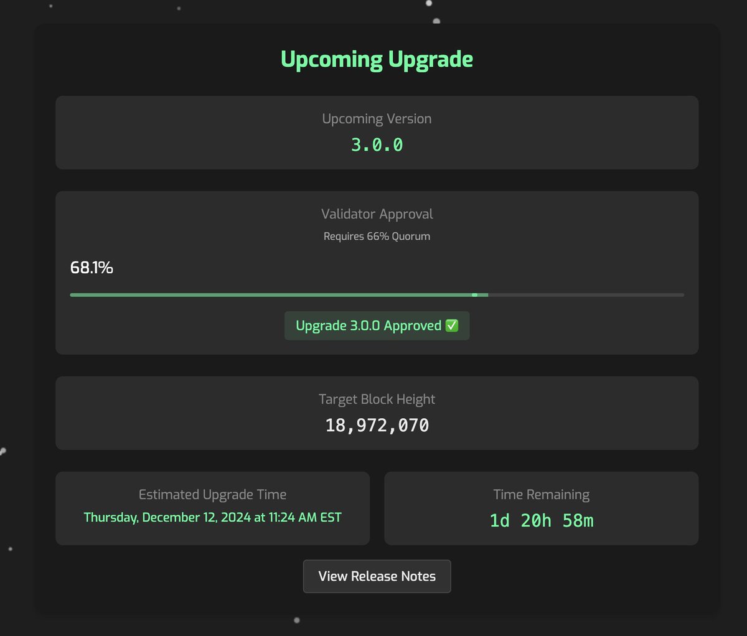The image size is (747, 636).
Task: Click the block height value 18,972,070
Action: coord(377,425)
